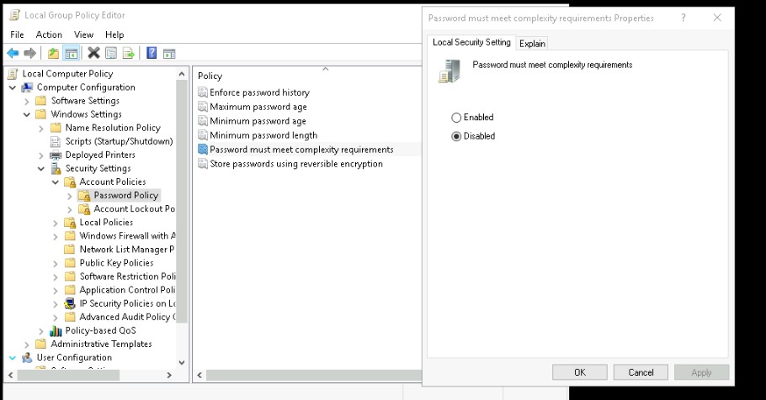Toggle Show/Hide Action Pane toolbar icon
This screenshot has height=400, width=766.
[169, 54]
